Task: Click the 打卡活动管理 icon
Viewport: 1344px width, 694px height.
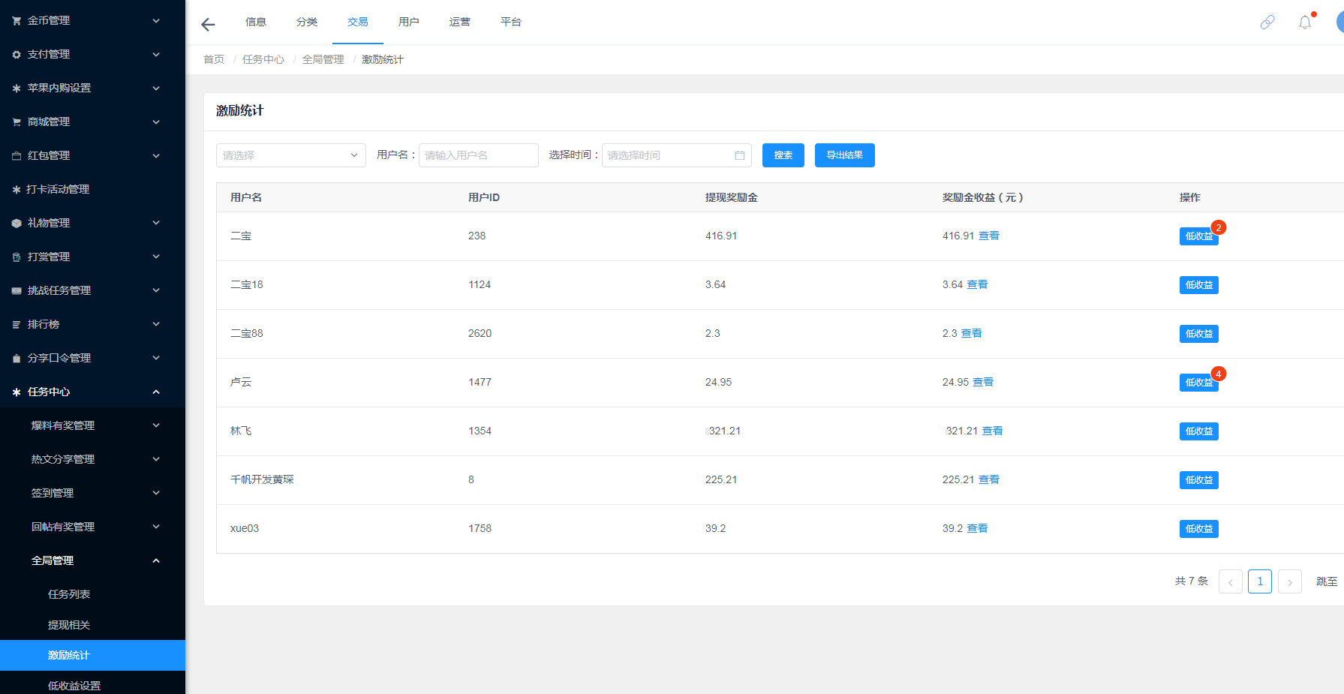Action: click(17, 190)
